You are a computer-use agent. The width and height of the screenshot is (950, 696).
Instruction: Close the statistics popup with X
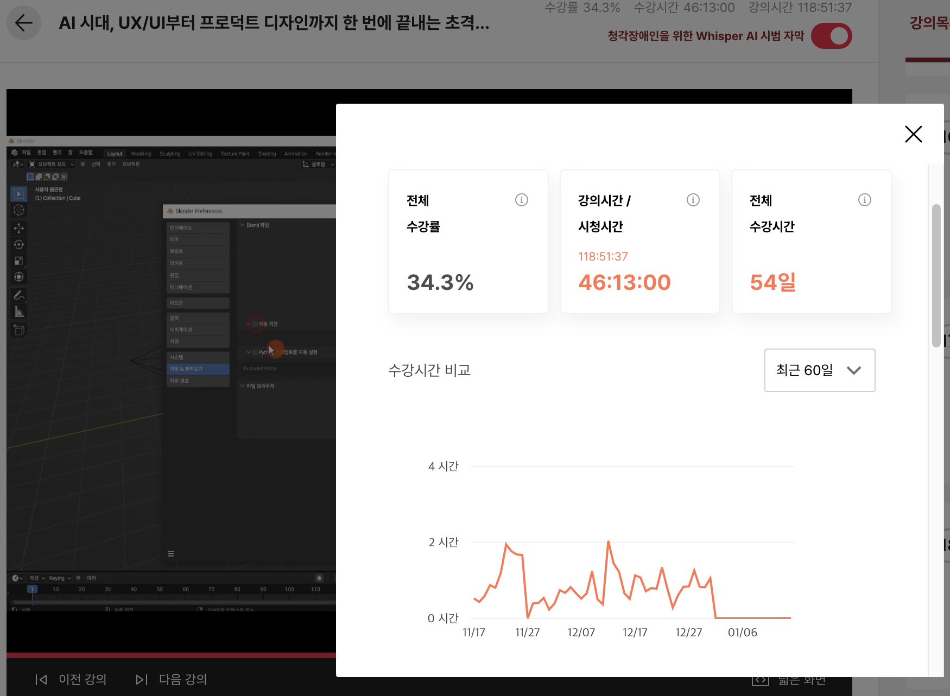914,134
